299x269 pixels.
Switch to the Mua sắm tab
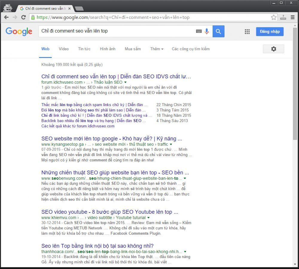click(133, 49)
